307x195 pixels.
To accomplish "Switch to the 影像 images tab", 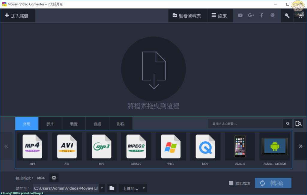I will [x=121, y=124].
